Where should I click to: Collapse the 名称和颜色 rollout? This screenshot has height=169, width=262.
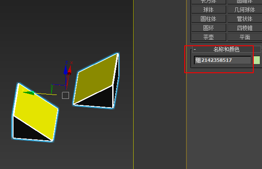(x=226, y=49)
